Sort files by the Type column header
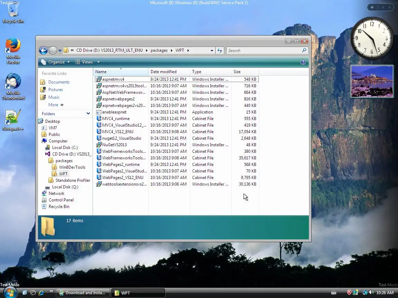 210,72
